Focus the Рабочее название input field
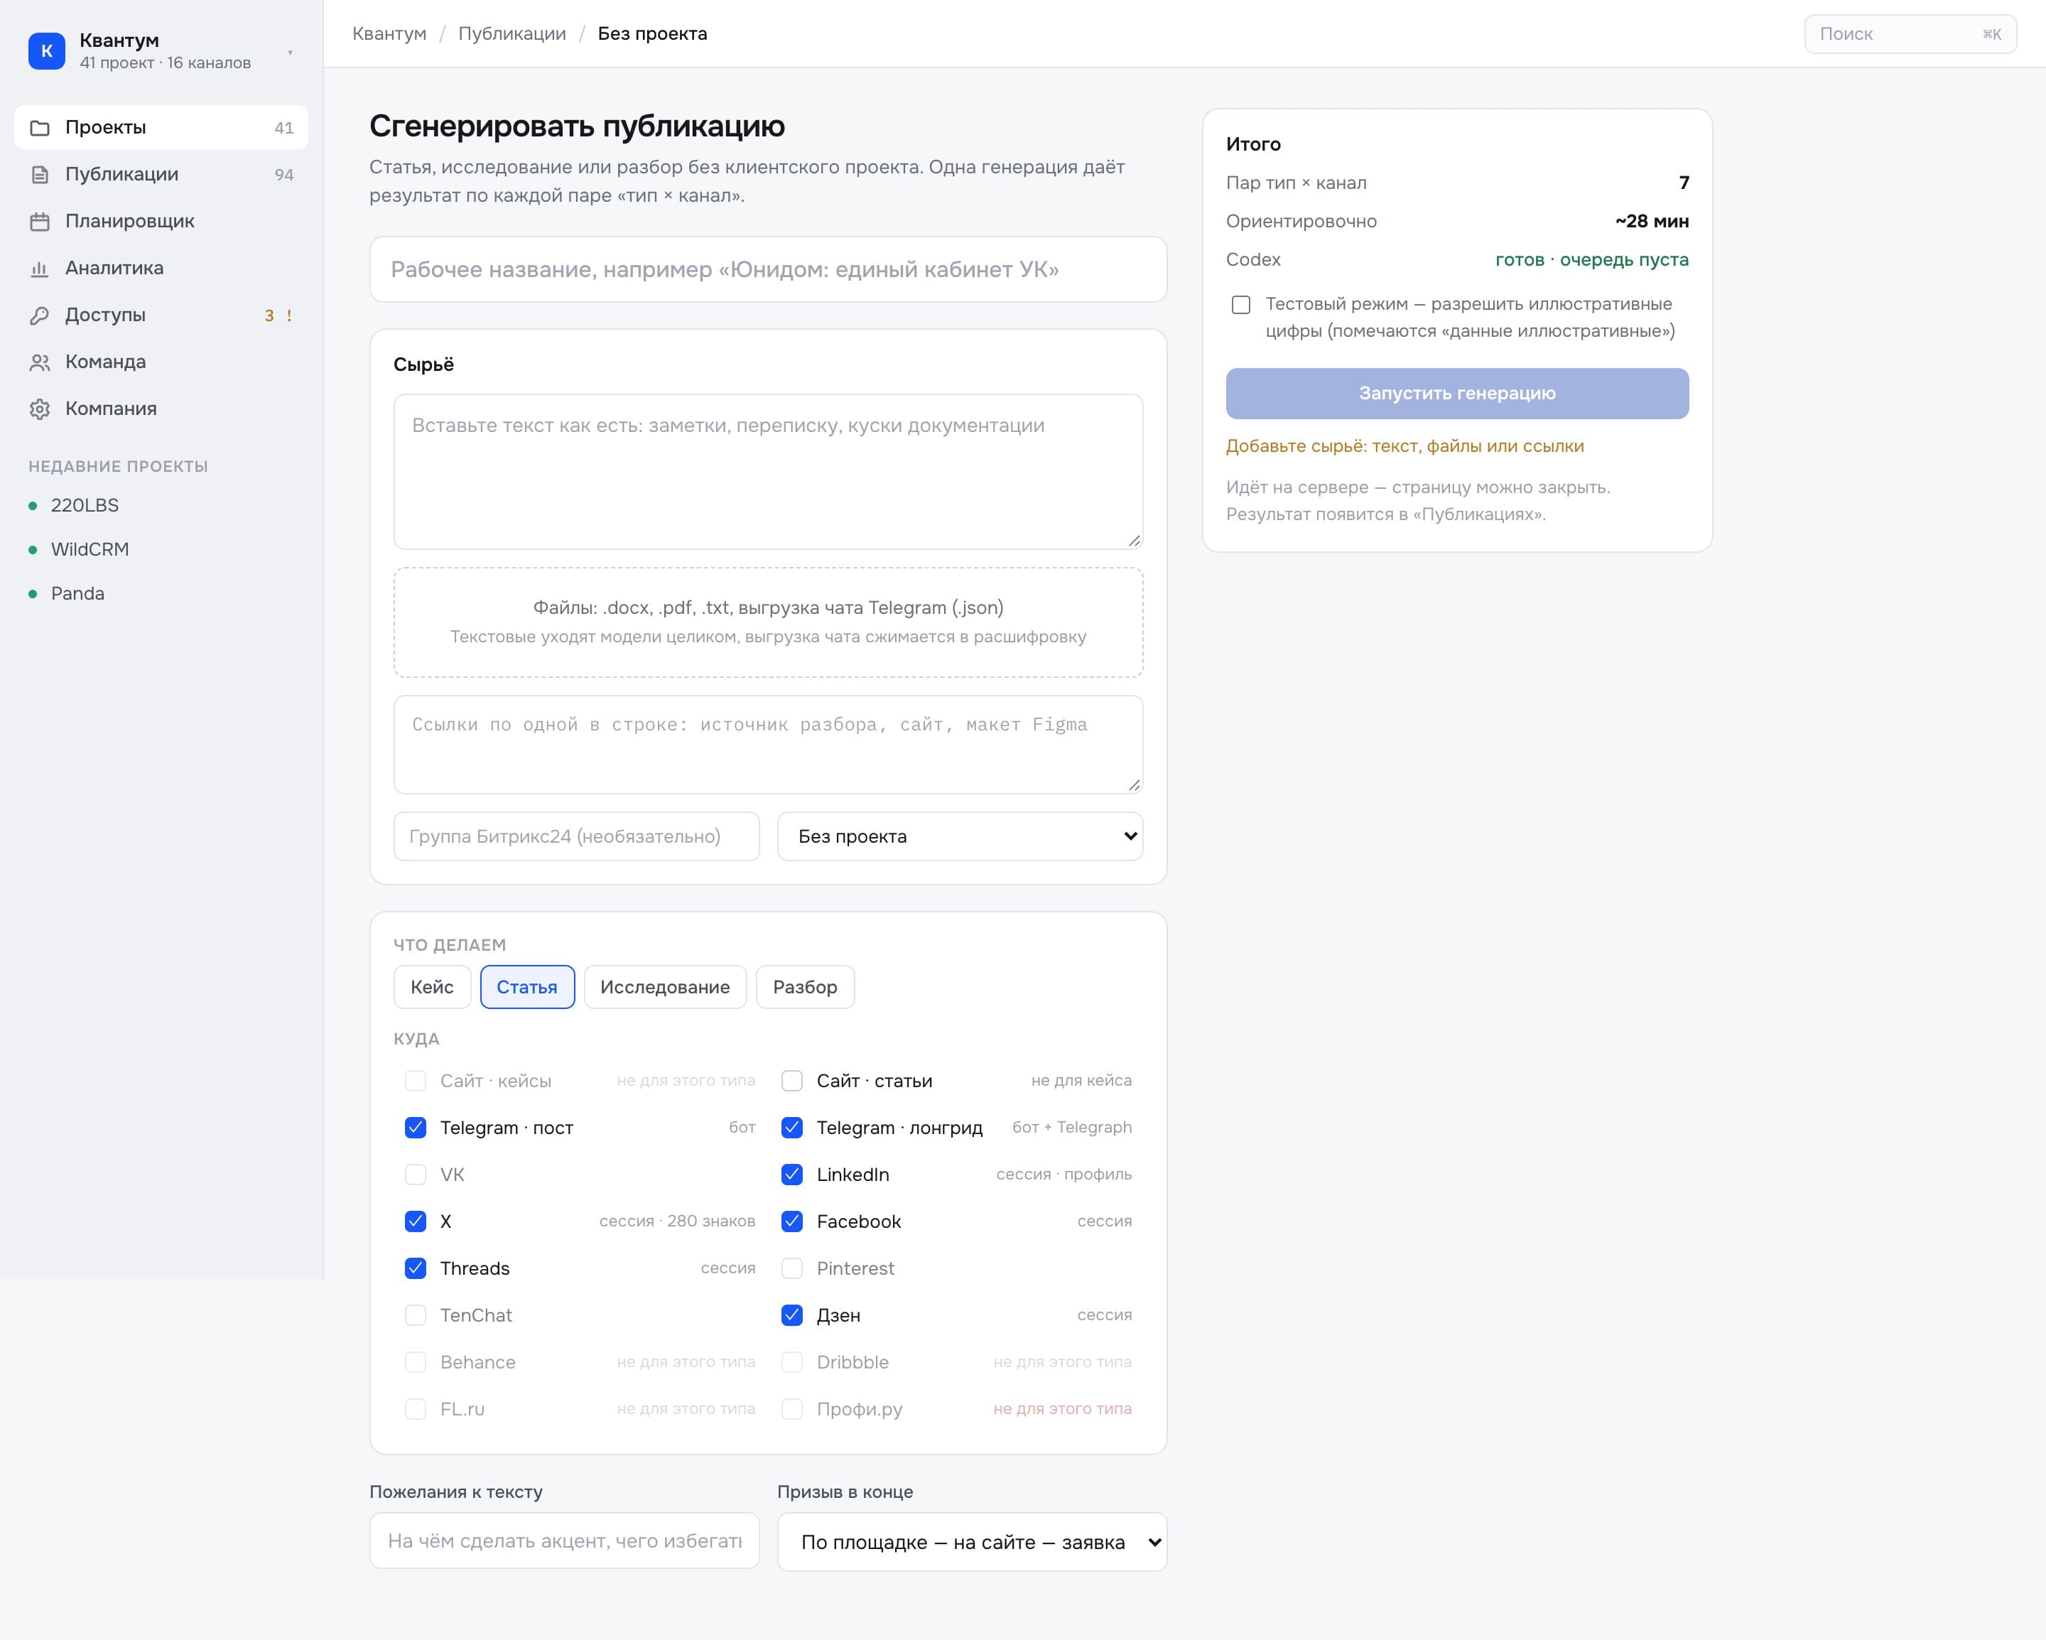Image resolution: width=2046 pixels, height=1640 pixels. 768,269
